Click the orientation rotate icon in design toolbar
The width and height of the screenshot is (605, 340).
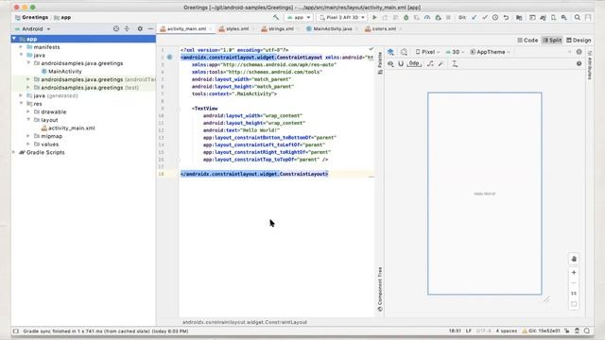coord(404,52)
